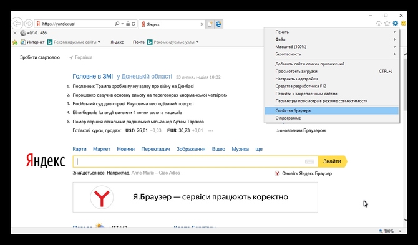
Task: Open the Новини service link
Action: pos(125,149)
